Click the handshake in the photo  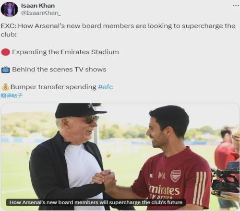(x=104, y=179)
